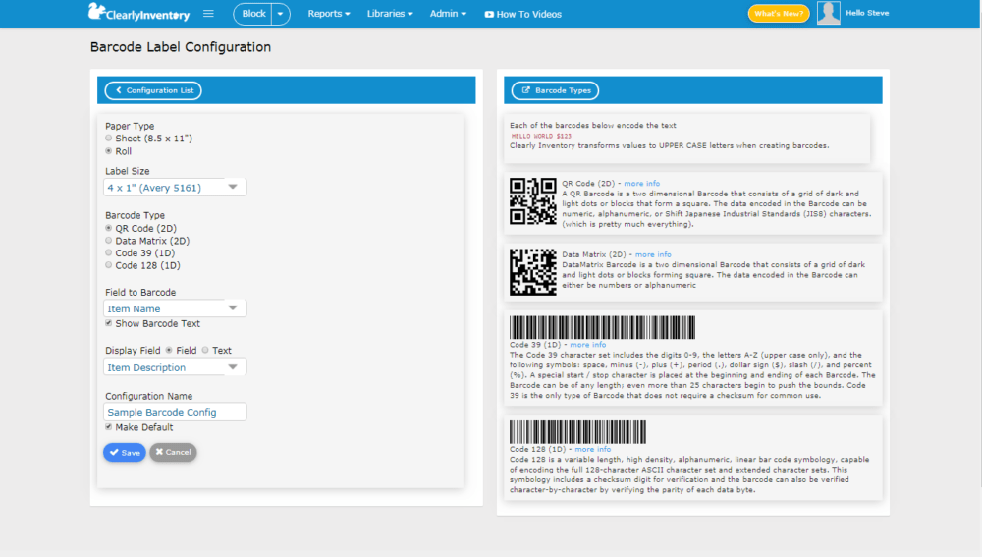Click the user avatar picture
Viewport: 982px width, 557px height.
[x=828, y=13]
